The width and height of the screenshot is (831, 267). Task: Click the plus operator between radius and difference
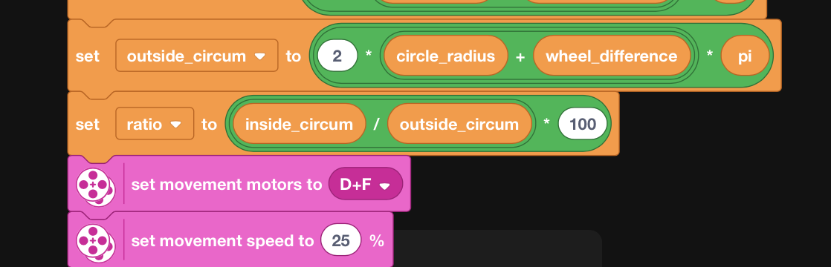click(520, 56)
